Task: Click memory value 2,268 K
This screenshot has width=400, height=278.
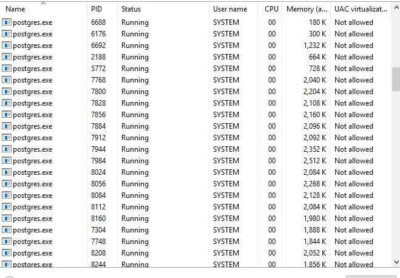Action: pyautogui.click(x=315, y=184)
